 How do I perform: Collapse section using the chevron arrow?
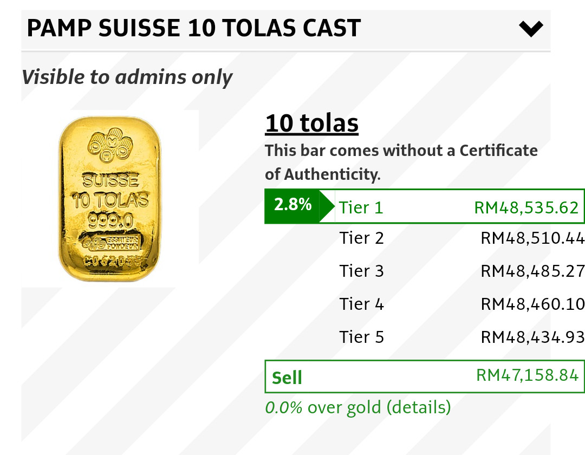coord(530,28)
